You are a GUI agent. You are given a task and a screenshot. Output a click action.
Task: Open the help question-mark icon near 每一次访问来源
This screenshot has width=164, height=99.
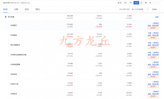[x=148, y=9]
